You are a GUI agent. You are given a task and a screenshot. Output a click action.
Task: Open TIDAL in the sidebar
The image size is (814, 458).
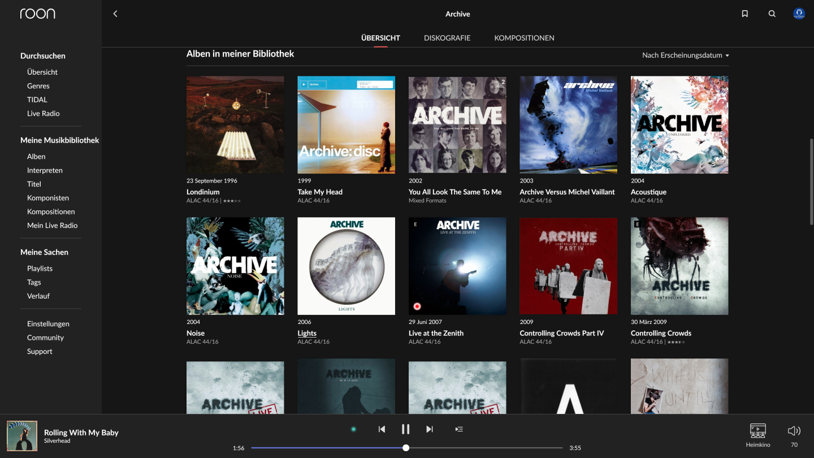[x=37, y=100]
